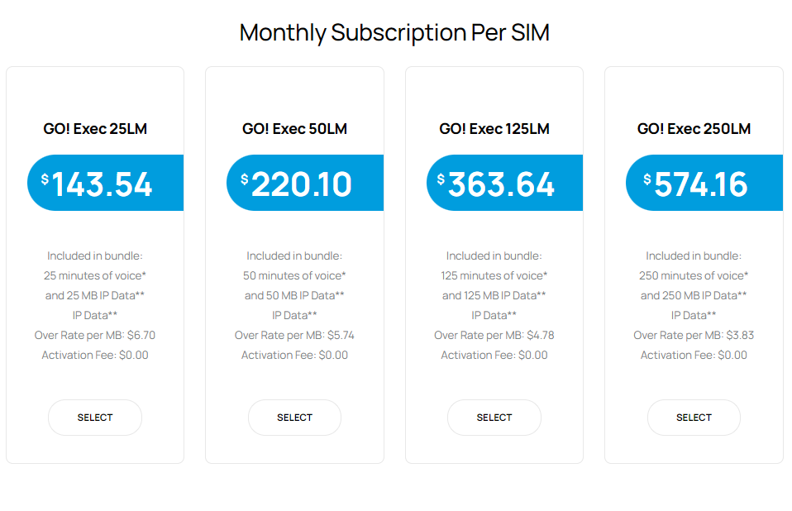Viewport: 792px width, 511px height.
Task: Click the GO! Exec 125LM plan title
Action: [x=494, y=129]
